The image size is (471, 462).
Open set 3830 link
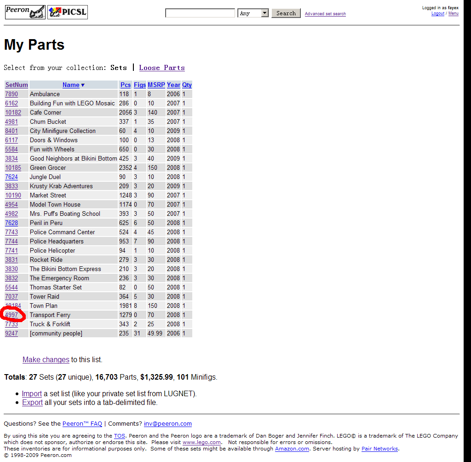11,269
